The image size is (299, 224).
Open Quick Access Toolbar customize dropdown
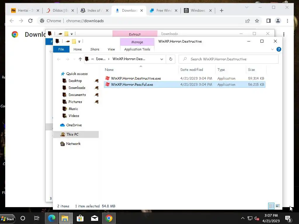click(79, 41)
